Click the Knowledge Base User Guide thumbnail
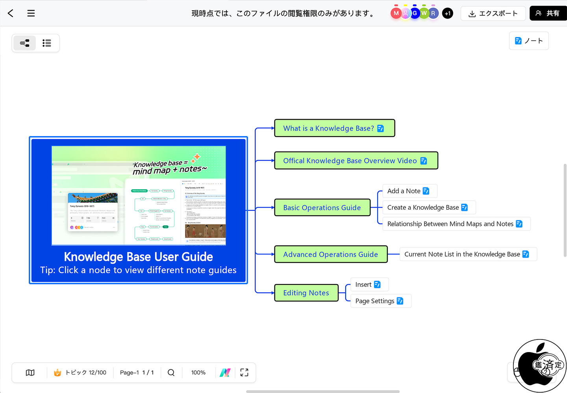The width and height of the screenshot is (567, 393). point(139,196)
